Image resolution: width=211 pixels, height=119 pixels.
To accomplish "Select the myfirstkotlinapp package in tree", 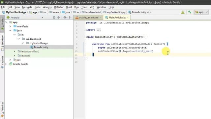I will (x=39, y=43).
